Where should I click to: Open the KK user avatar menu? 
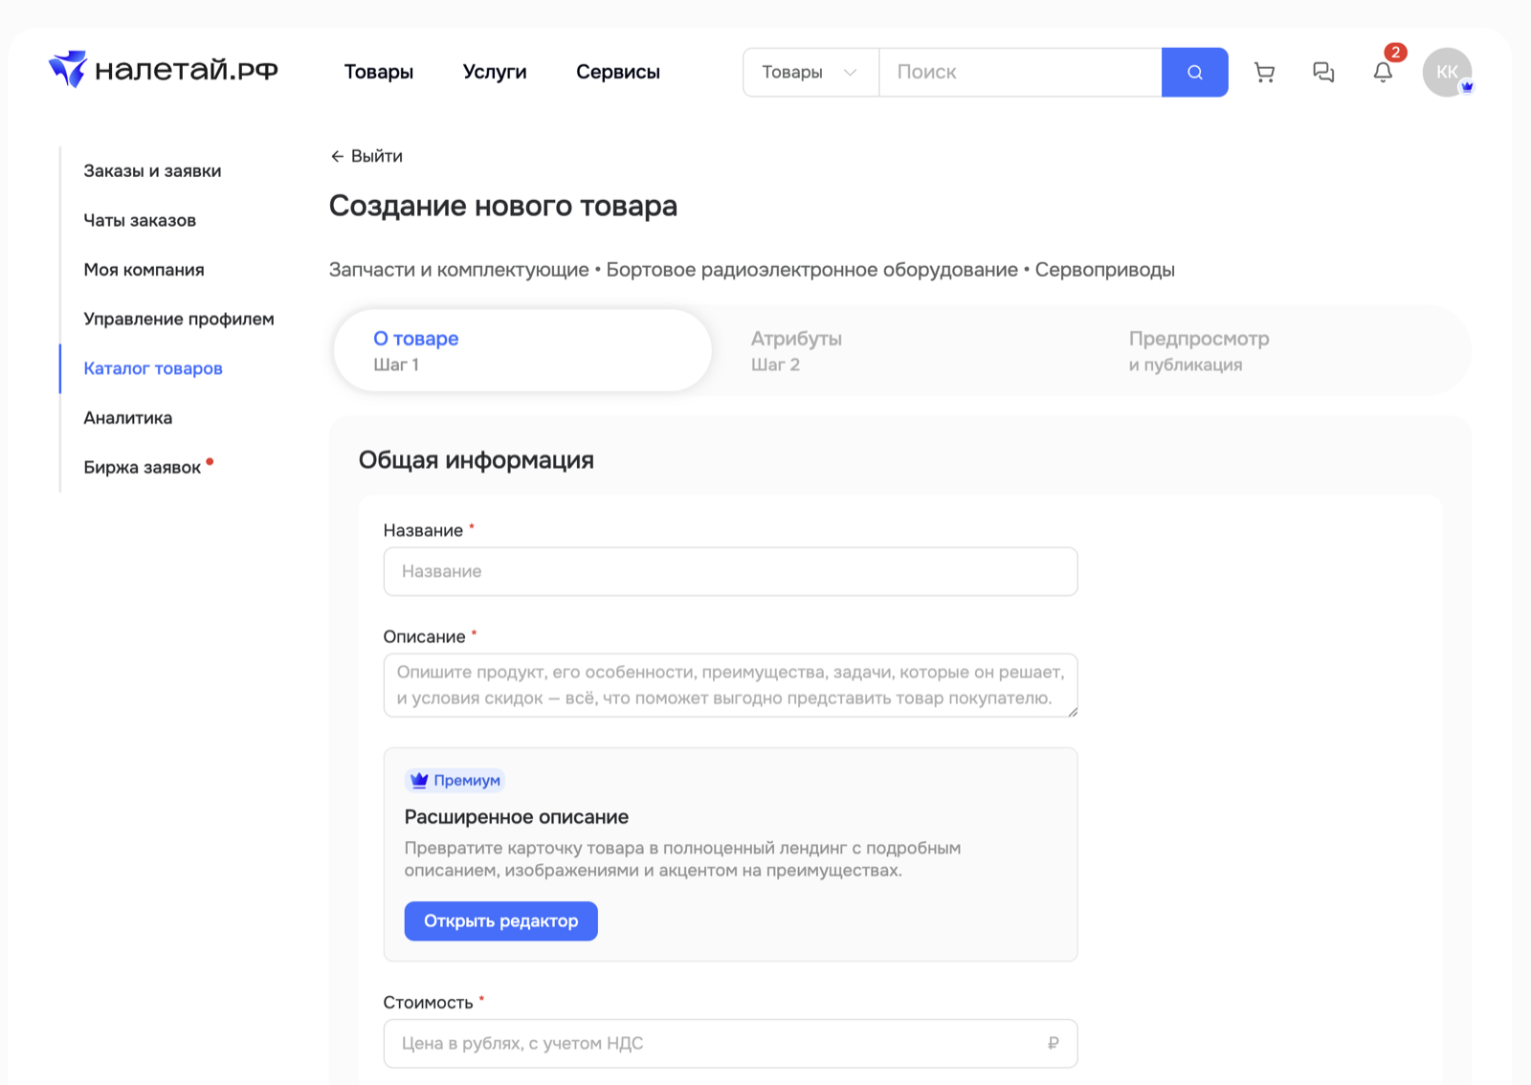pyautogui.click(x=1447, y=72)
